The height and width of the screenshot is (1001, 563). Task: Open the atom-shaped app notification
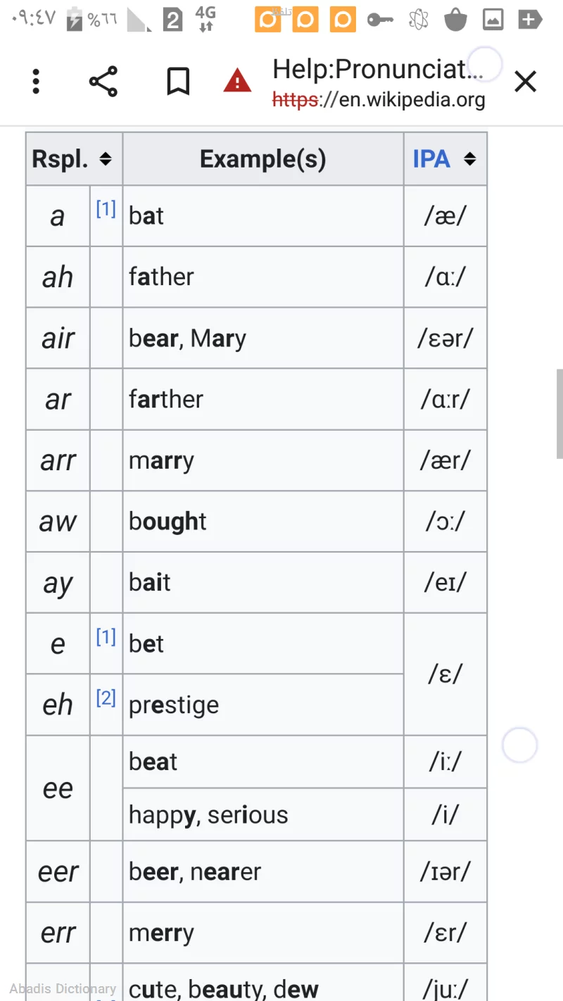point(418,19)
